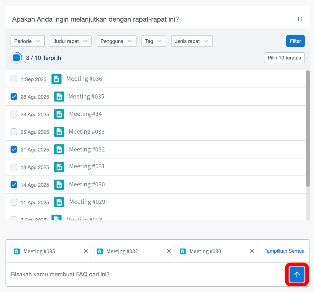This screenshot has width=314, height=292.
Task: Send the message with the up-arrow button
Action: click(297, 274)
